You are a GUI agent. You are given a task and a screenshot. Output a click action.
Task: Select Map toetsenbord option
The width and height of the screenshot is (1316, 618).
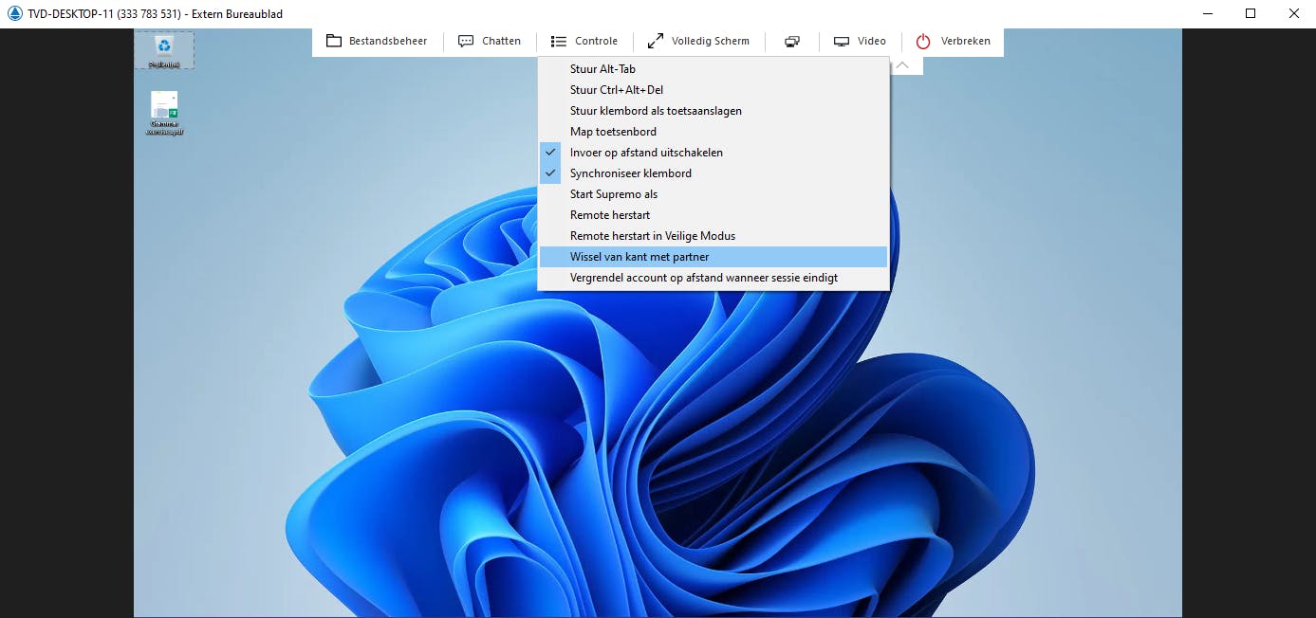(x=714, y=132)
